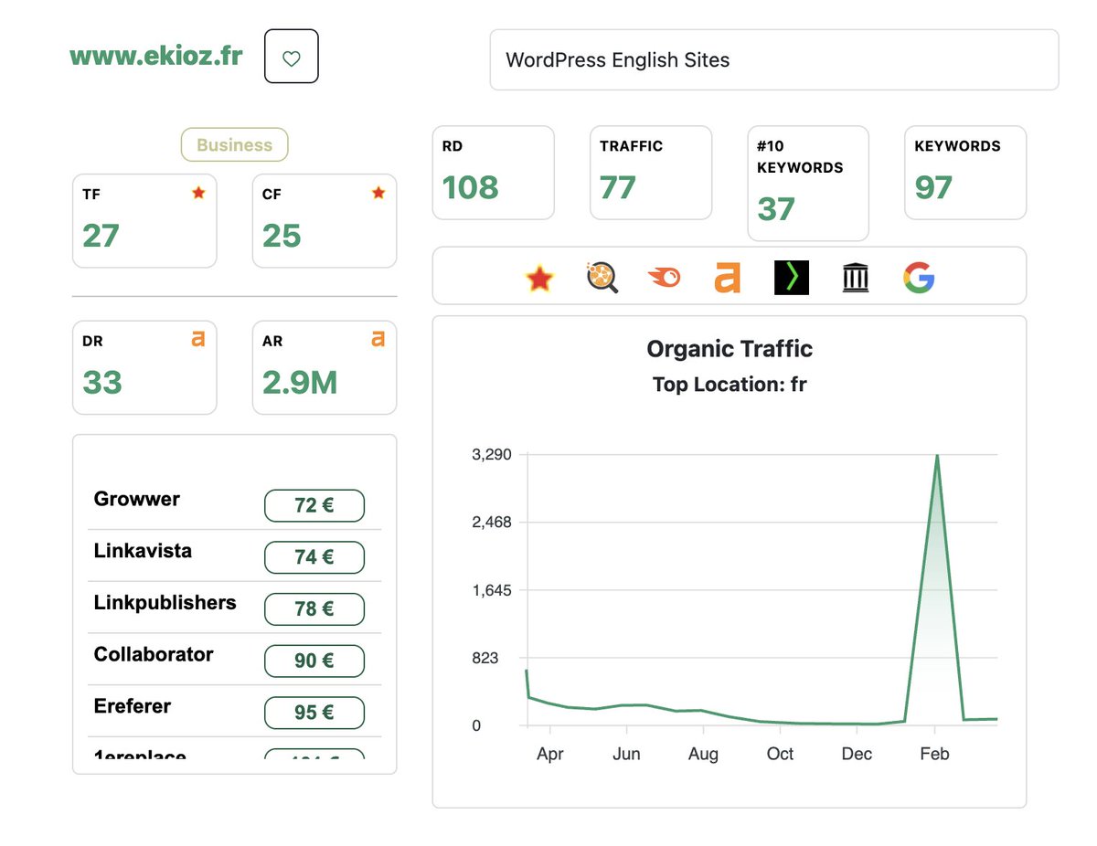Open the Majestic red star icon in the tools row
Image resolution: width=1097 pixels, height=846 pixels.
click(x=540, y=278)
